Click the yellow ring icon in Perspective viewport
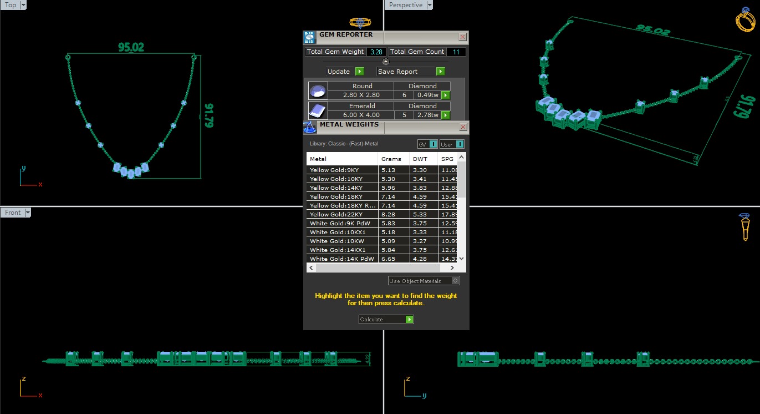The height and width of the screenshot is (414, 760). click(744, 19)
